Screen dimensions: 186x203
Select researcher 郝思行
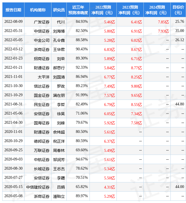tap(59, 68)
